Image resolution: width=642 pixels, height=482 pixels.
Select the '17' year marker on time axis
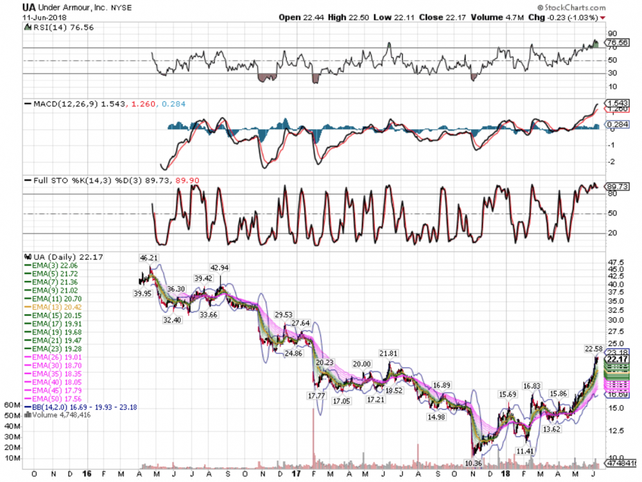pyautogui.click(x=296, y=474)
